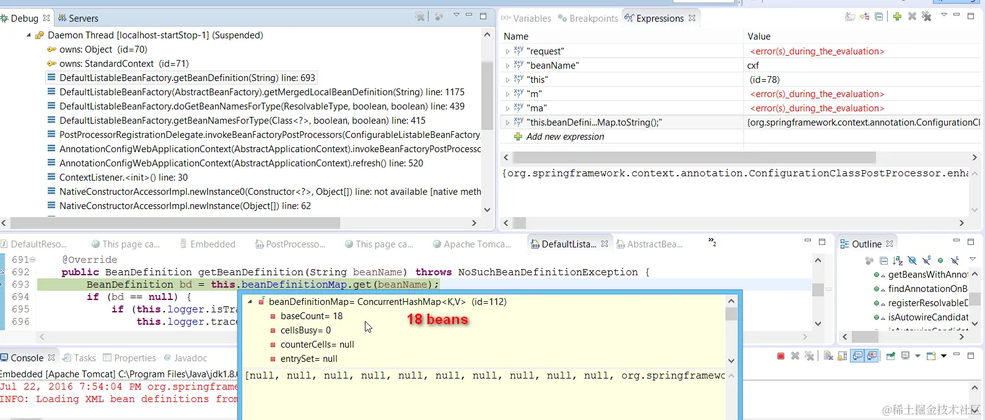The image size is (985, 420).
Task: Open Display Selected Console dropdown arrow
Action: click(x=917, y=356)
